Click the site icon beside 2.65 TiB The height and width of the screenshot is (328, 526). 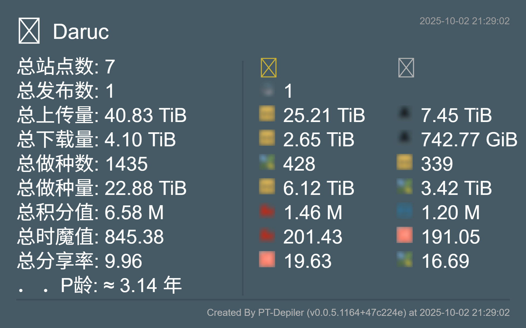[x=267, y=138]
